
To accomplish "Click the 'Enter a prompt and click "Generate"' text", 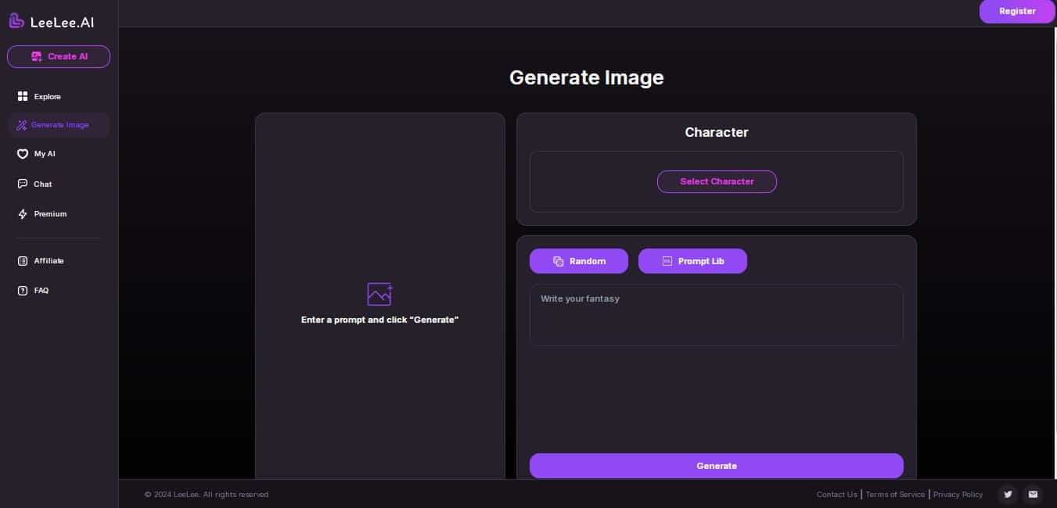I will (x=379, y=320).
